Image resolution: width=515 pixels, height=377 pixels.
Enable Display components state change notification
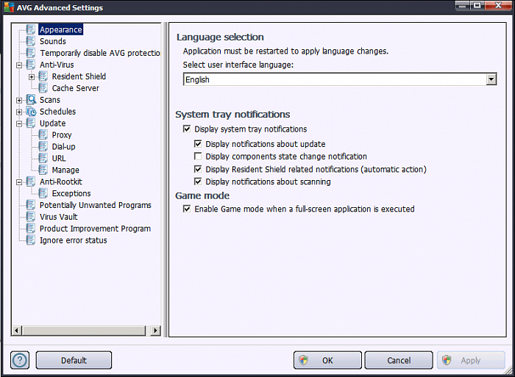pos(198,157)
